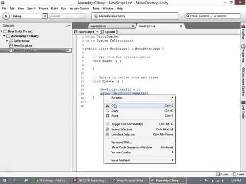Click the References folder icon
This screenshot has width=246, height=184.
(11, 41)
